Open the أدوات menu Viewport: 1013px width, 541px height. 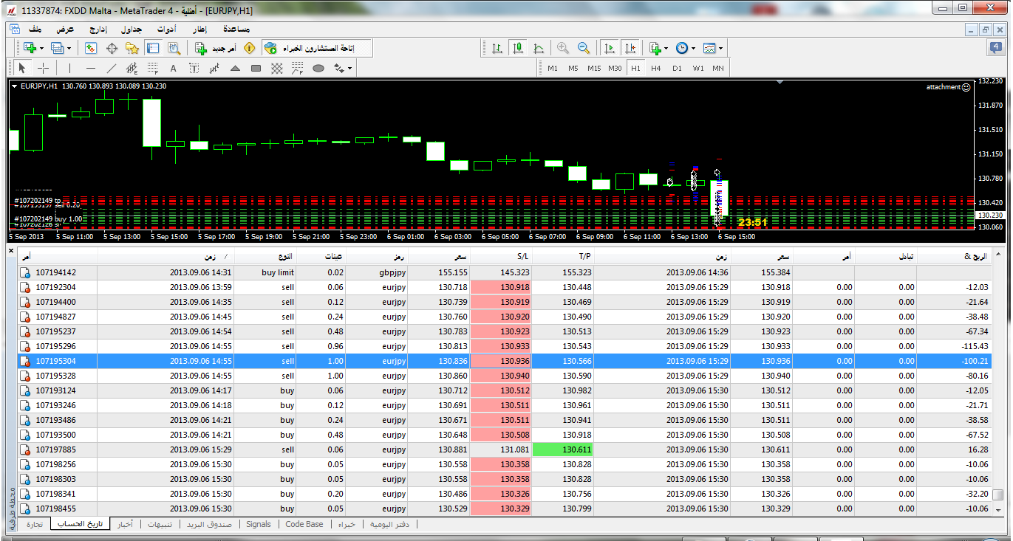[x=166, y=30]
